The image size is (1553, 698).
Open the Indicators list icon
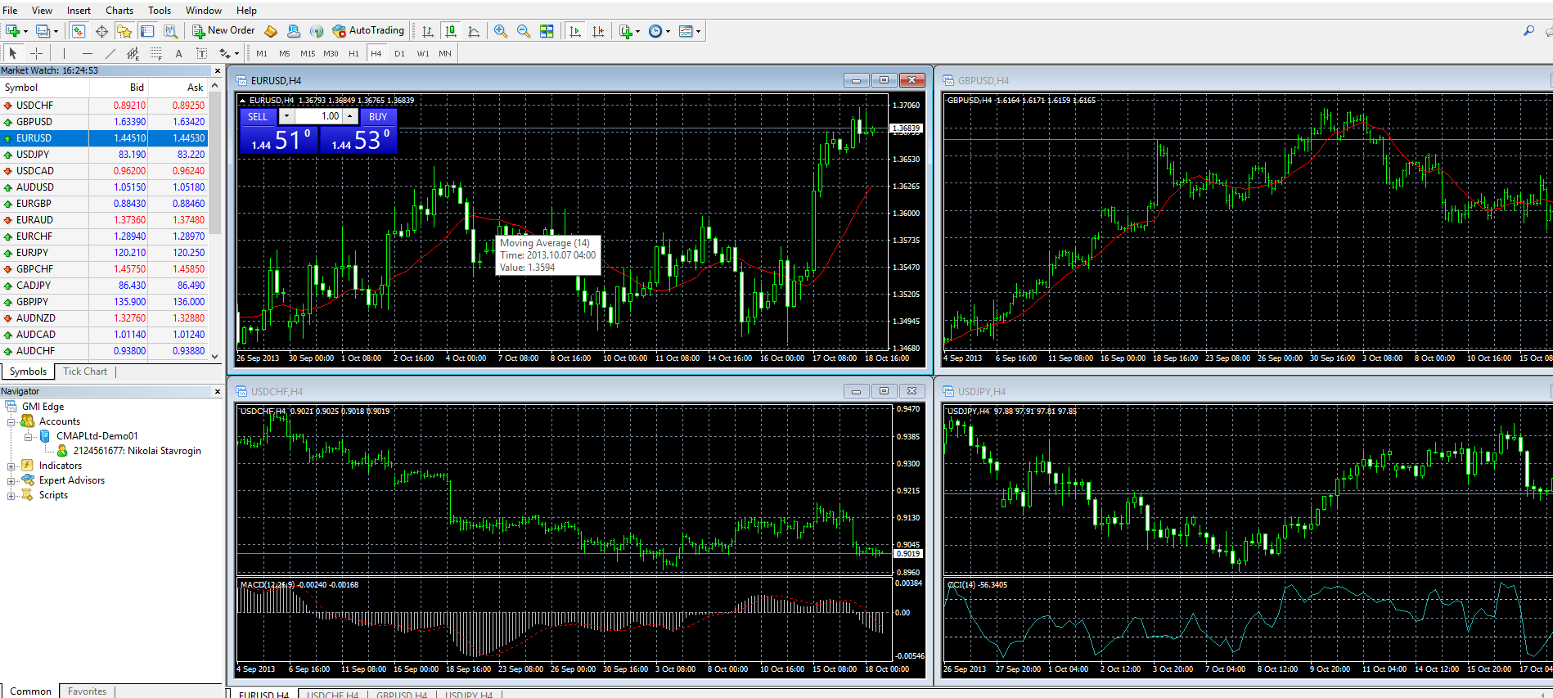point(626,31)
